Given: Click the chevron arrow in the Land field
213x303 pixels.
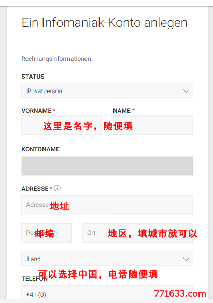Looking at the screenshot, I should pos(186,259).
